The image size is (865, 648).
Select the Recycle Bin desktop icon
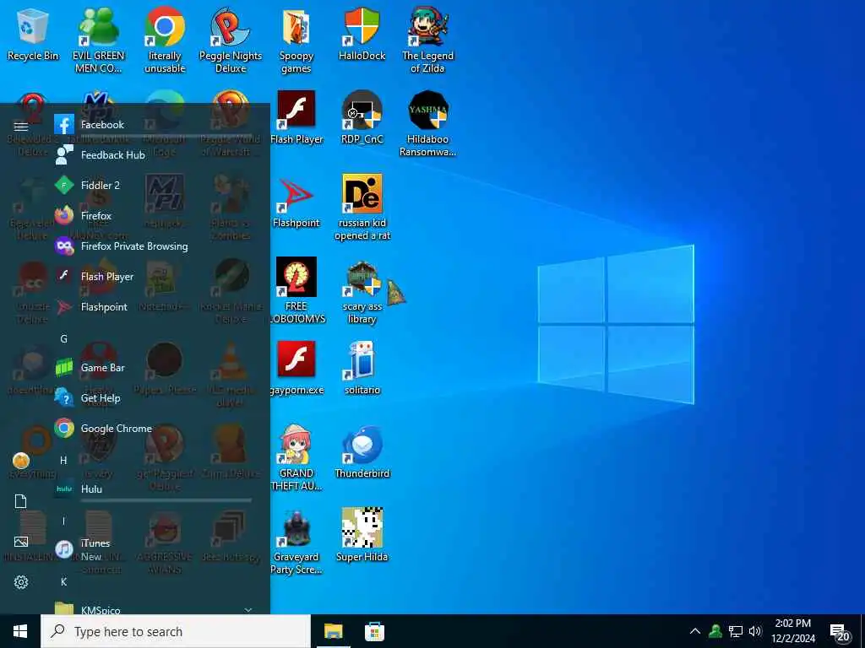(x=33, y=34)
